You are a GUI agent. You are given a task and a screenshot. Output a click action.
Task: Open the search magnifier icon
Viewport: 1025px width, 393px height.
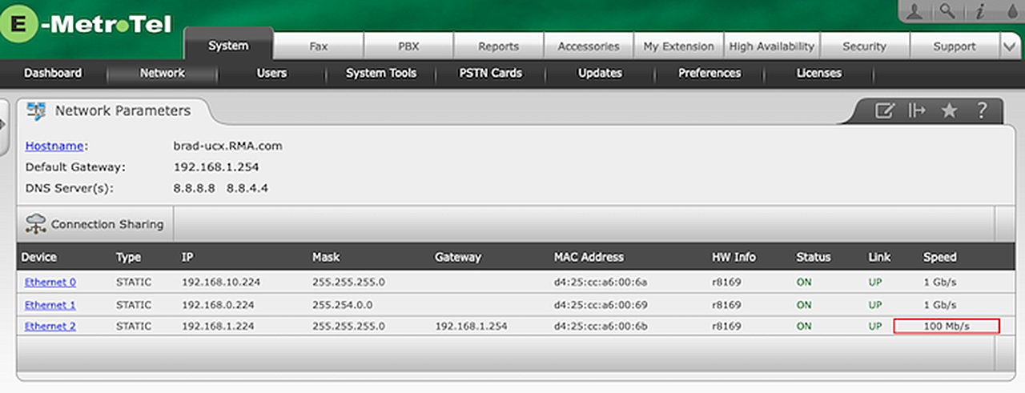pyautogui.click(x=948, y=11)
